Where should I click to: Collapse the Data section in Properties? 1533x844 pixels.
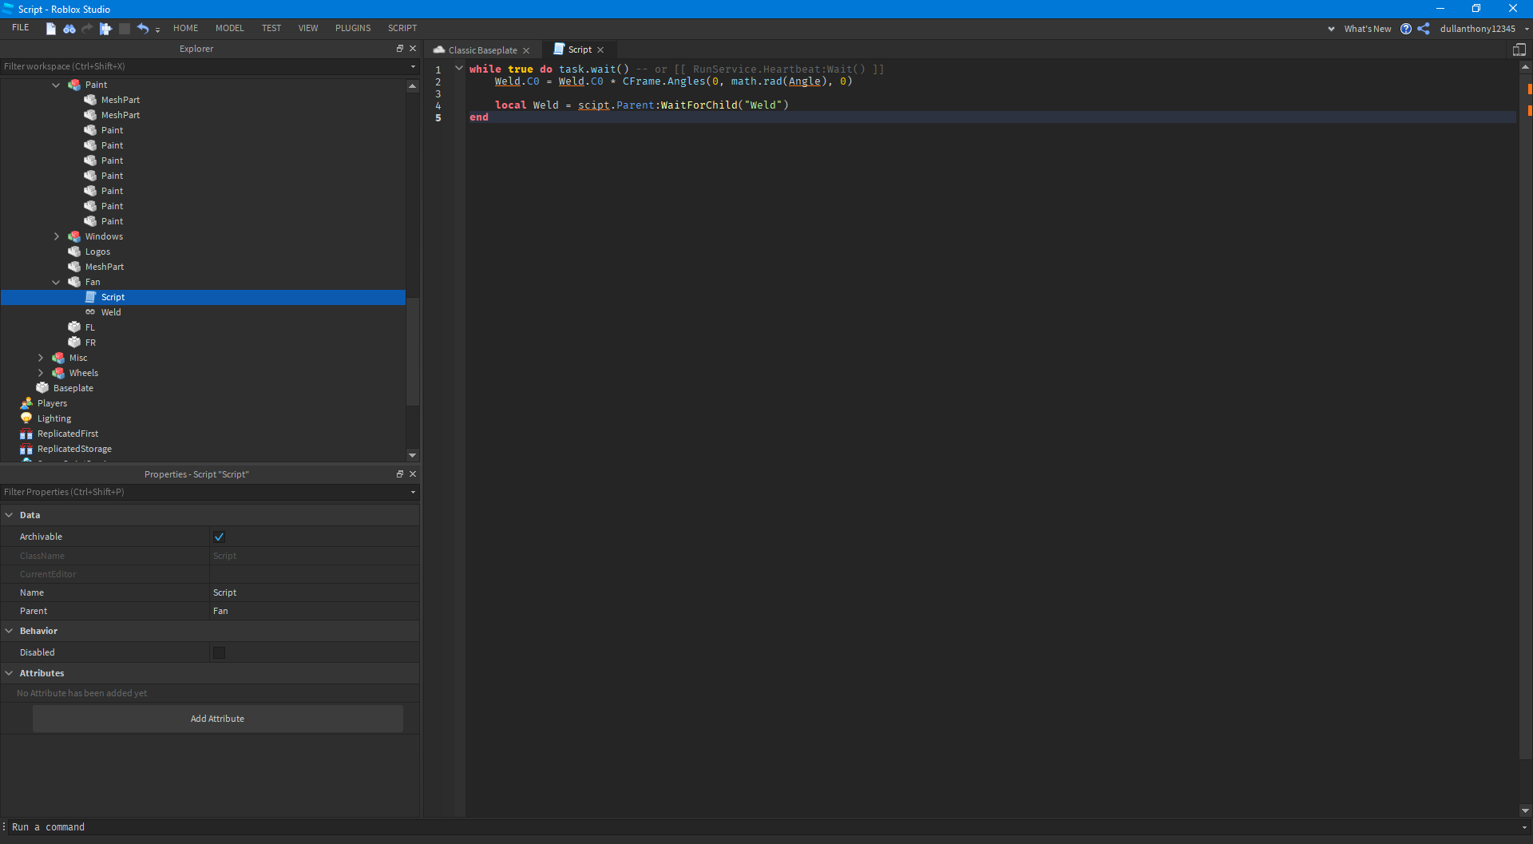pos(10,515)
